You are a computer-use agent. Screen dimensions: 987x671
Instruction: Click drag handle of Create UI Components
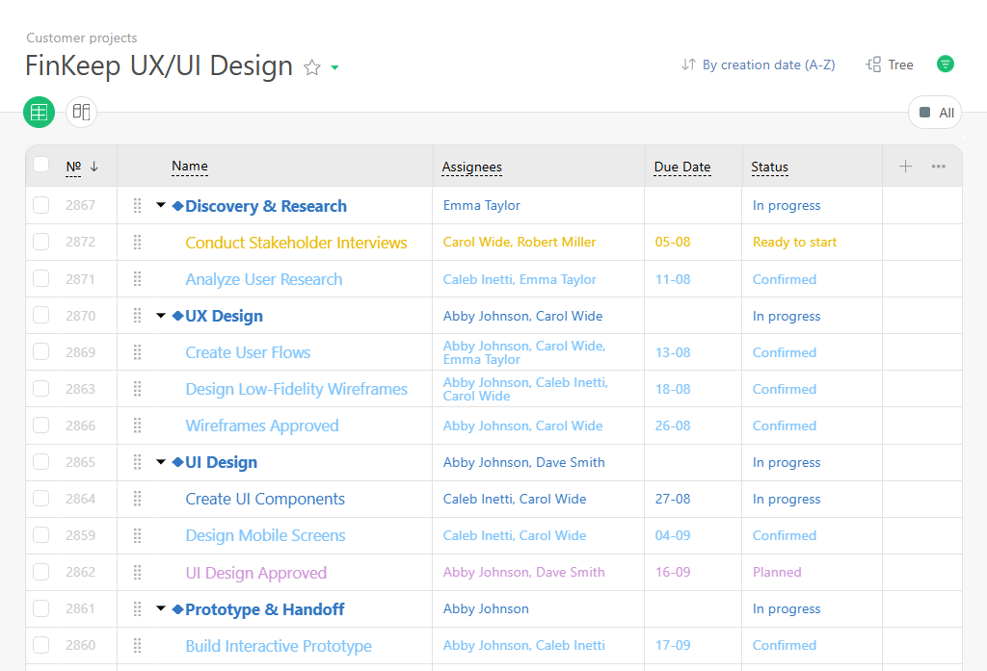tap(137, 499)
